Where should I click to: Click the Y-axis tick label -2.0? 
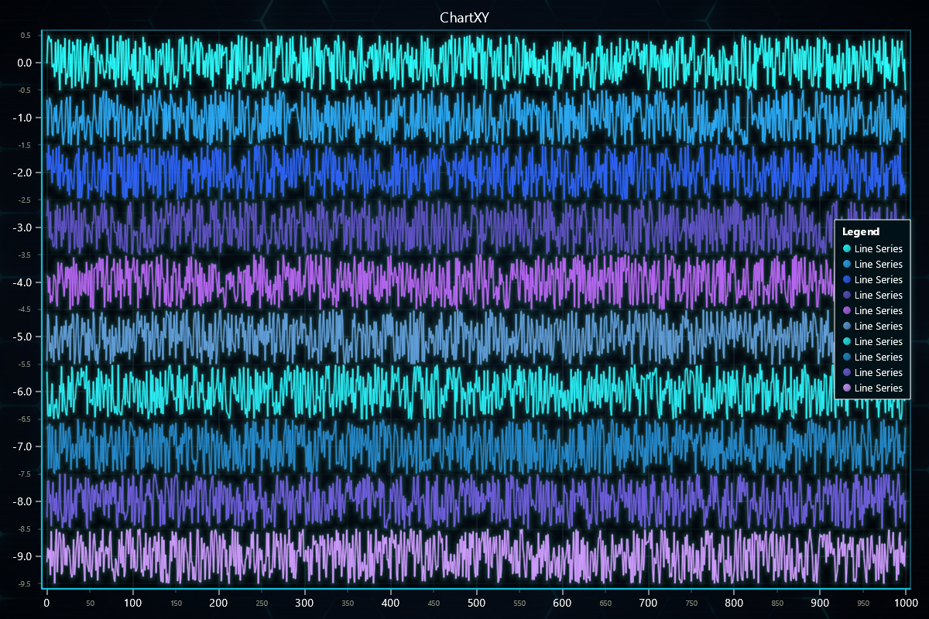tap(22, 173)
